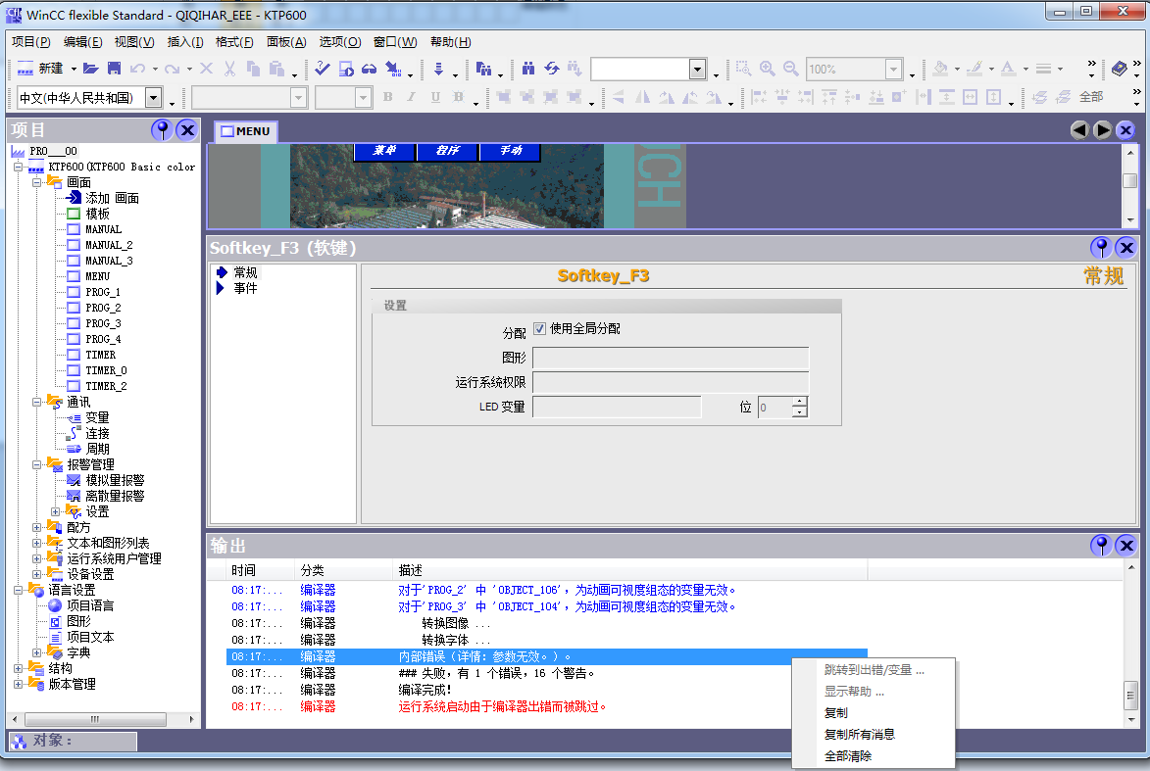Select the 内部错误 output message row
1150x771 pixels.
(x=546, y=656)
